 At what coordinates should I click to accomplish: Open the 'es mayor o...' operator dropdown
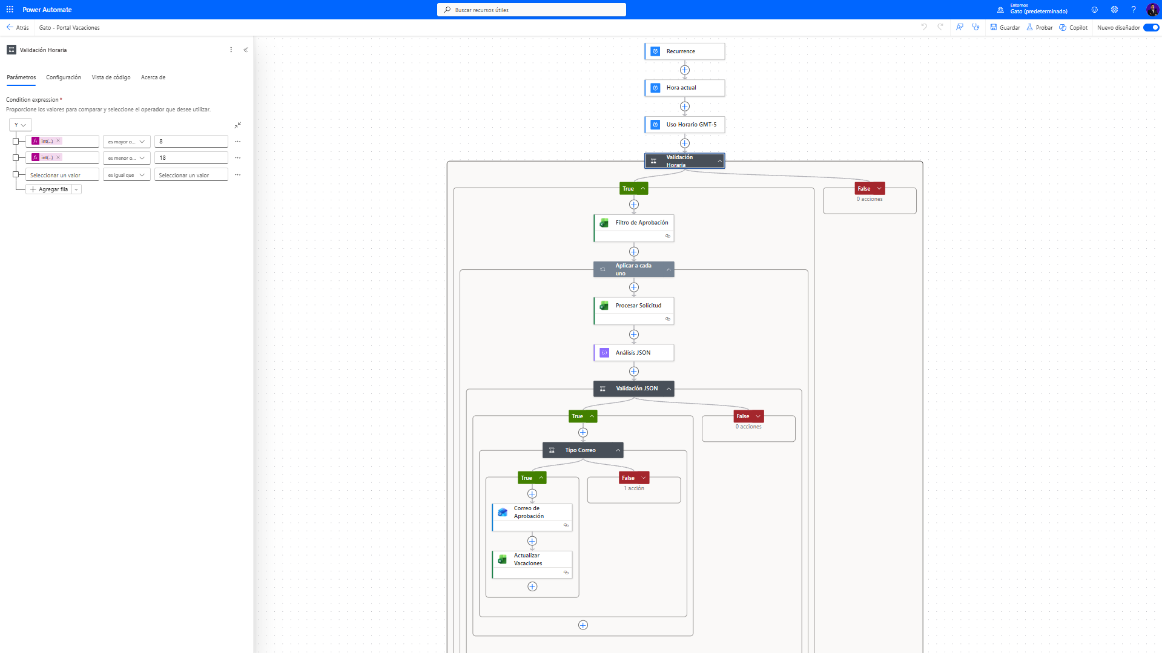(x=127, y=142)
